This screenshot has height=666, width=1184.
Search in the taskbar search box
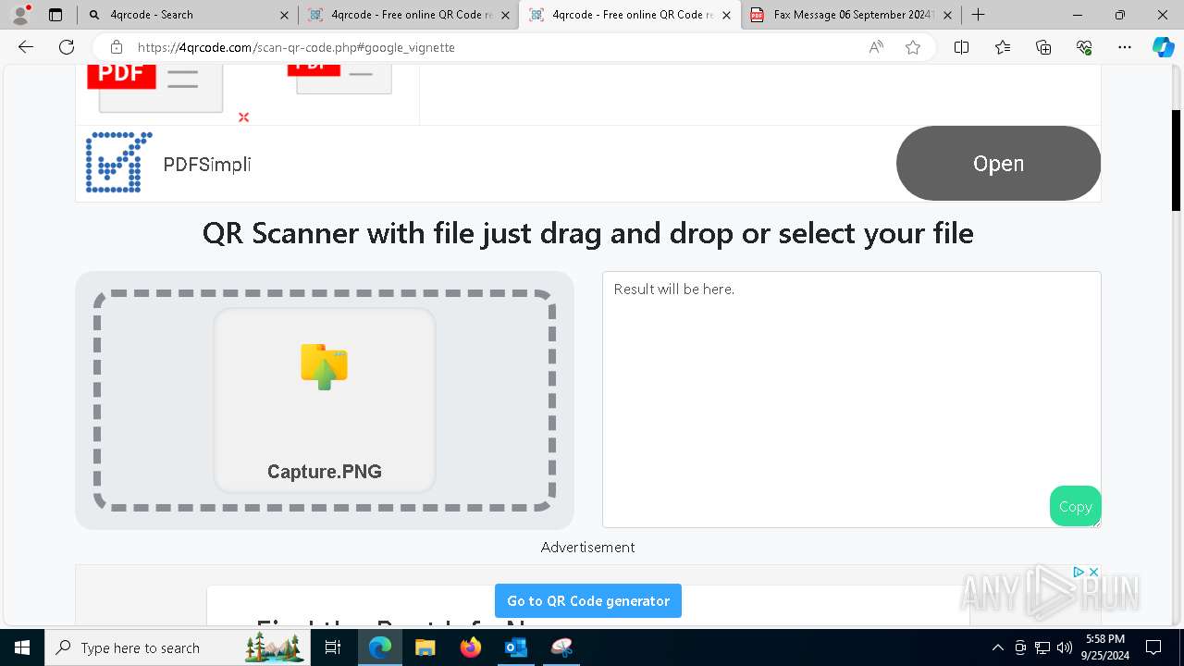[x=178, y=647]
